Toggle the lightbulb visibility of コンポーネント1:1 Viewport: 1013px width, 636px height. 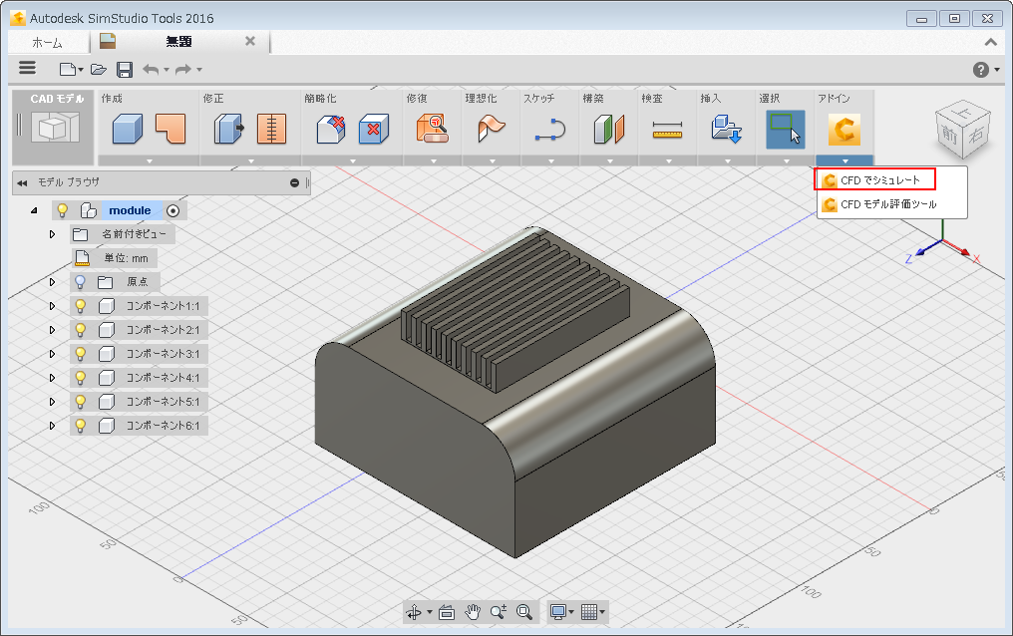[80, 305]
